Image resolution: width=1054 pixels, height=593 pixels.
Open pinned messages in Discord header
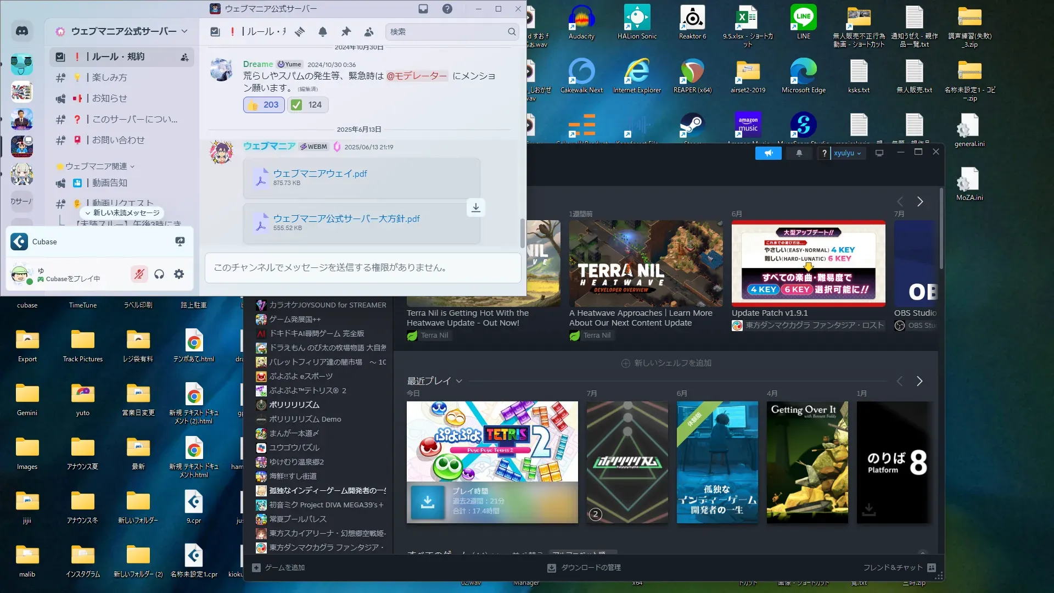(346, 32)
